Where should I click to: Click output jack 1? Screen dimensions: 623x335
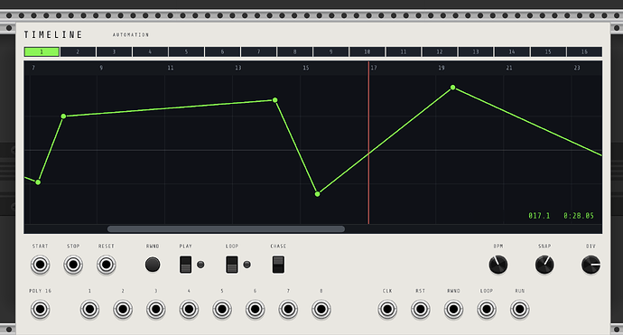pyautogui.click(x=89, y=309)
